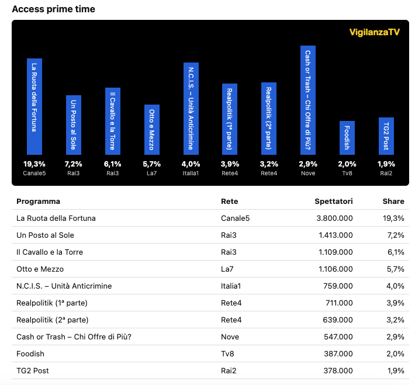The width and height of the screenshot is (415, 385).
Task: Click the 1.106.000 spettatori value
Action: click(x=336, y=269)
